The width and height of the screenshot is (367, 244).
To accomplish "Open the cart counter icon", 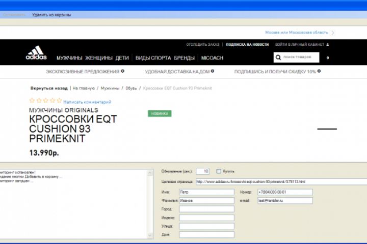I will tap(328, 57).
